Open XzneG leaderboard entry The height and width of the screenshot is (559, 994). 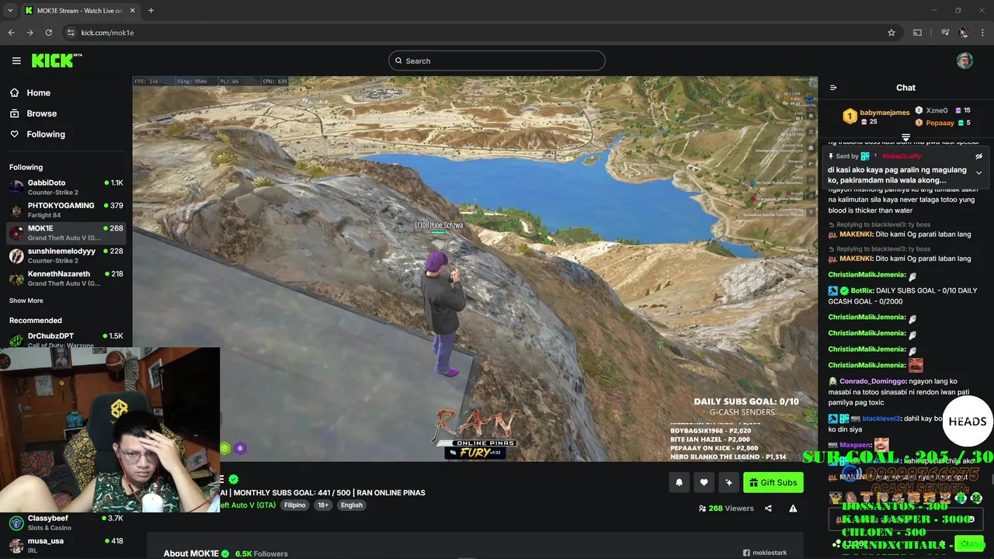pyautogui.click(x=943, y=110)
